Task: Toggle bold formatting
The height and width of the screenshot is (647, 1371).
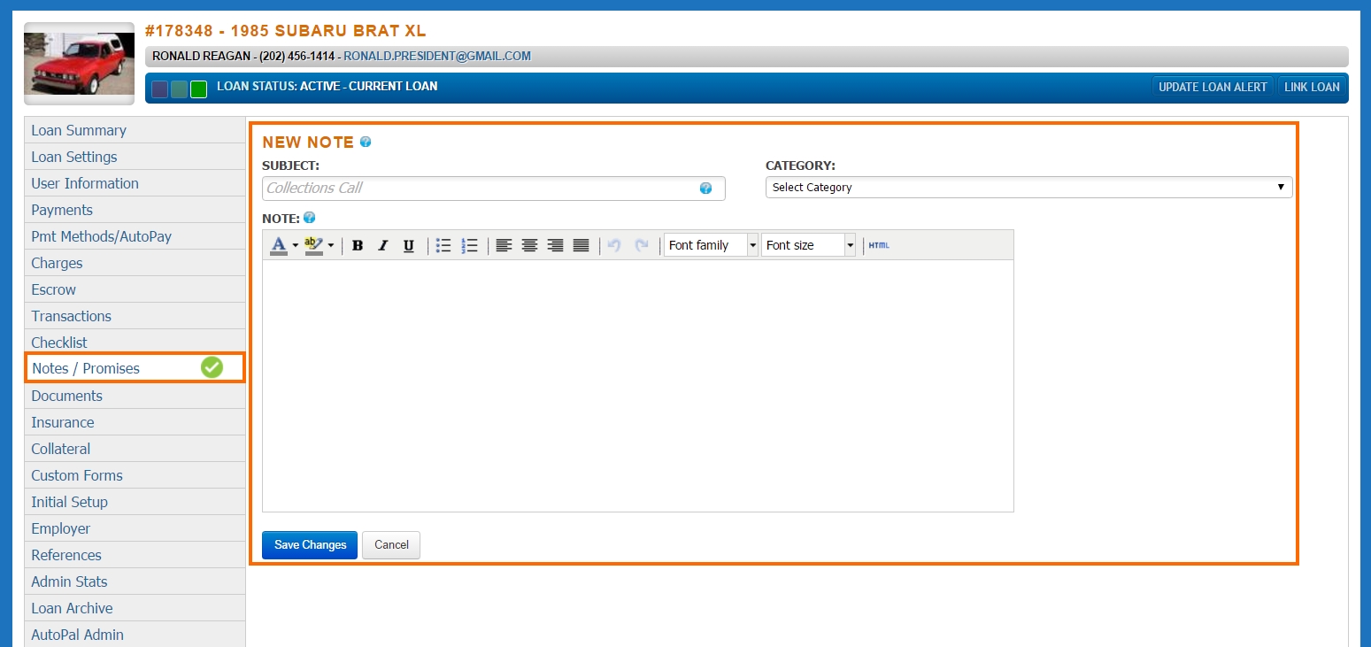Action: (x=358, y=245)
